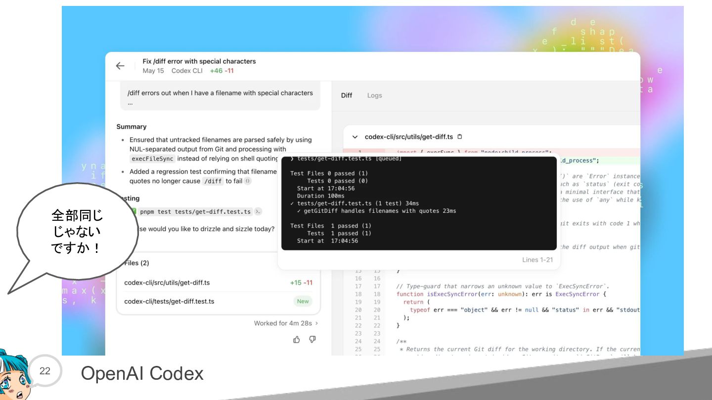Click the diff panel file header "codex-cli/src/utils/get-diff.ts"
Screen dimensions: 712x400
click(x=409, y=137)
